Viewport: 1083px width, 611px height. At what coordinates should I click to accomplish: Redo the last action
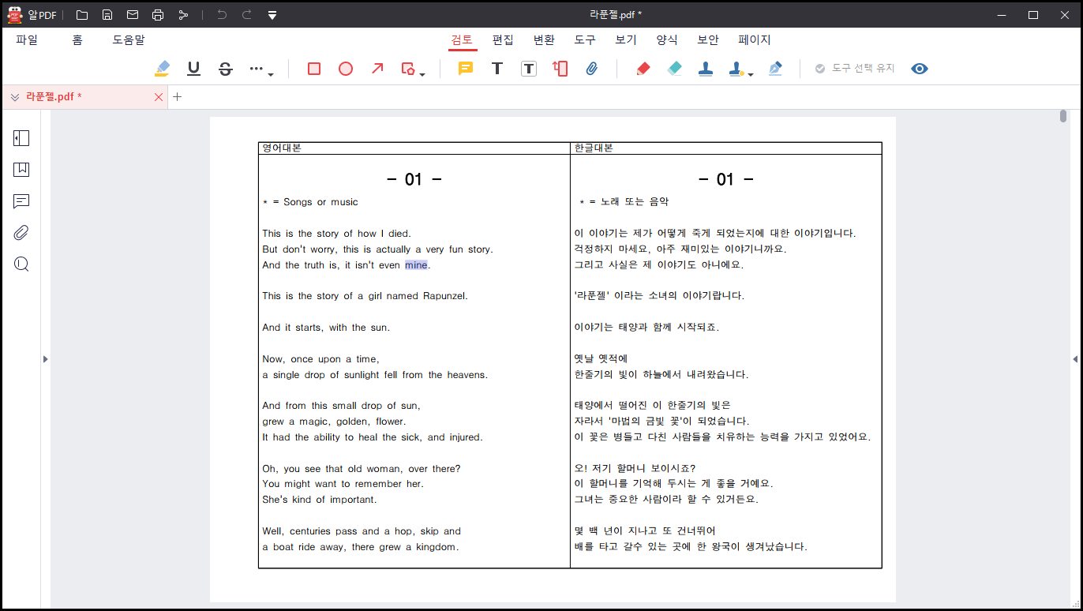tap(247, 15)
